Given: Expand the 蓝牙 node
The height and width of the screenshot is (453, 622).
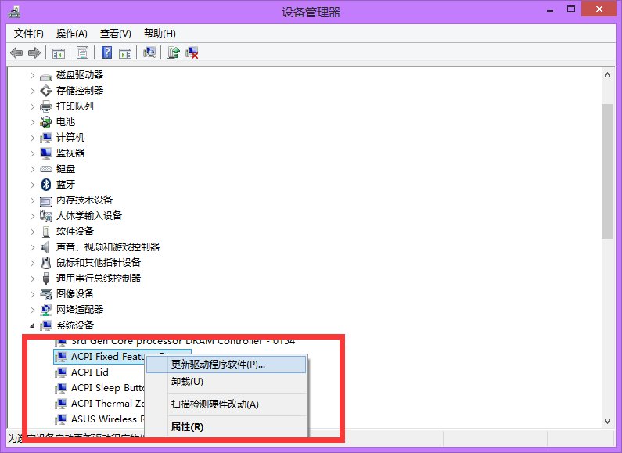Looking at the screenshot, I should (x=32, y=185).
